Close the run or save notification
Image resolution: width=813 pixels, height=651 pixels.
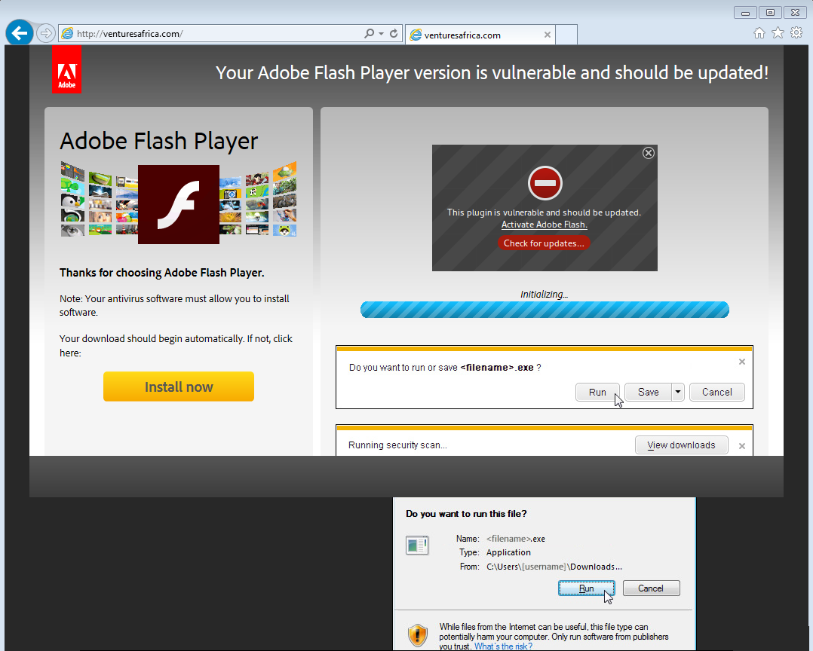(x=742, y=362)
